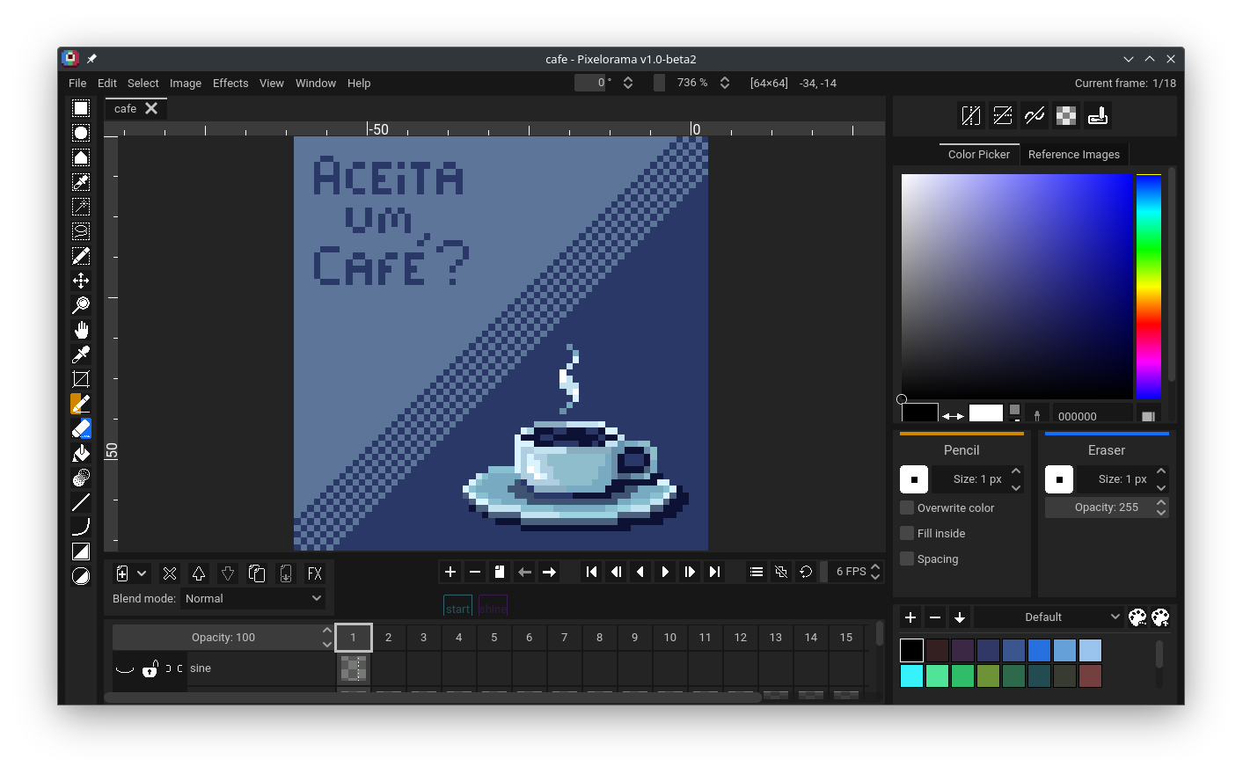Expand the Default palette dropdown
Viewport: 1243px width, 774px height.
point(1049,617)
